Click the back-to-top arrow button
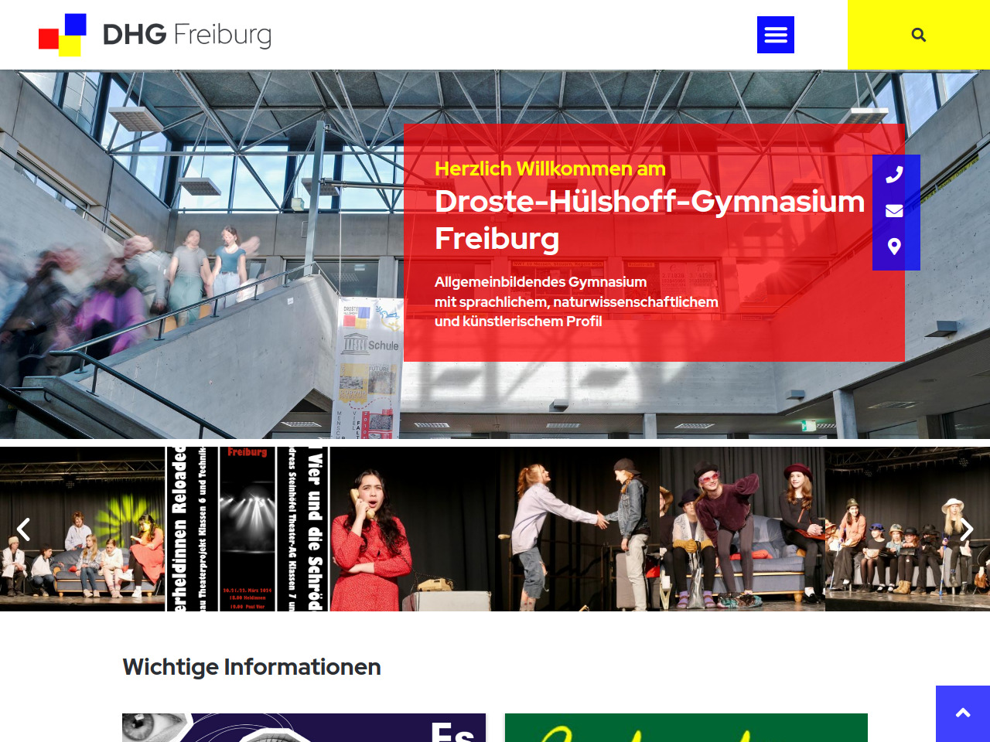990x742 pixels. 963,713
